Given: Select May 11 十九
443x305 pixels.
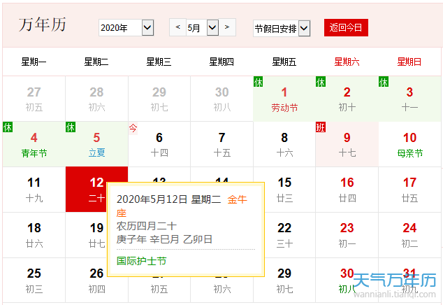Looking at the screenshot, I should (x=34, y=190).
